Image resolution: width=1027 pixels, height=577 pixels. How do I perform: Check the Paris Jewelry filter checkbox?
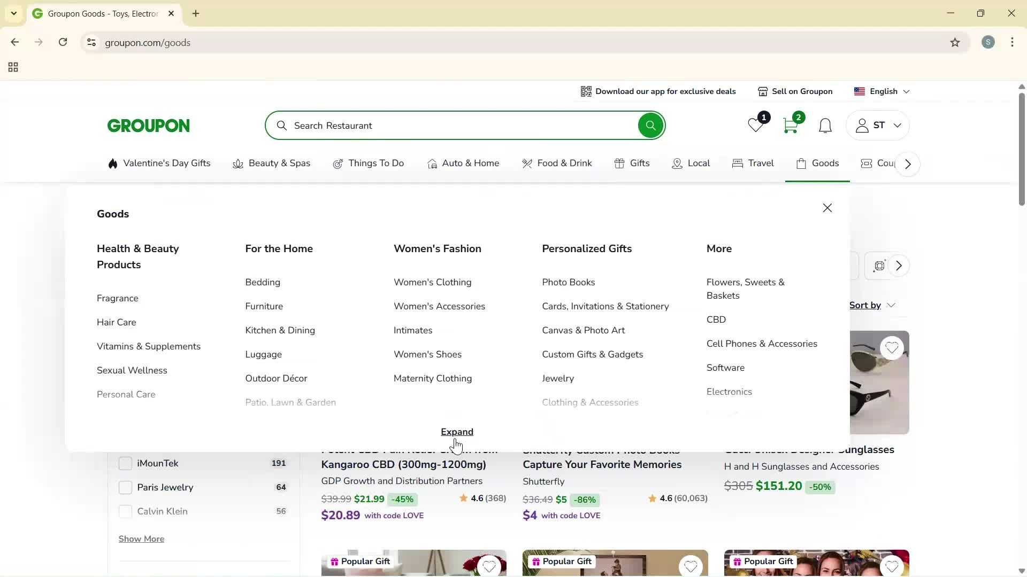tap(125, 487)
